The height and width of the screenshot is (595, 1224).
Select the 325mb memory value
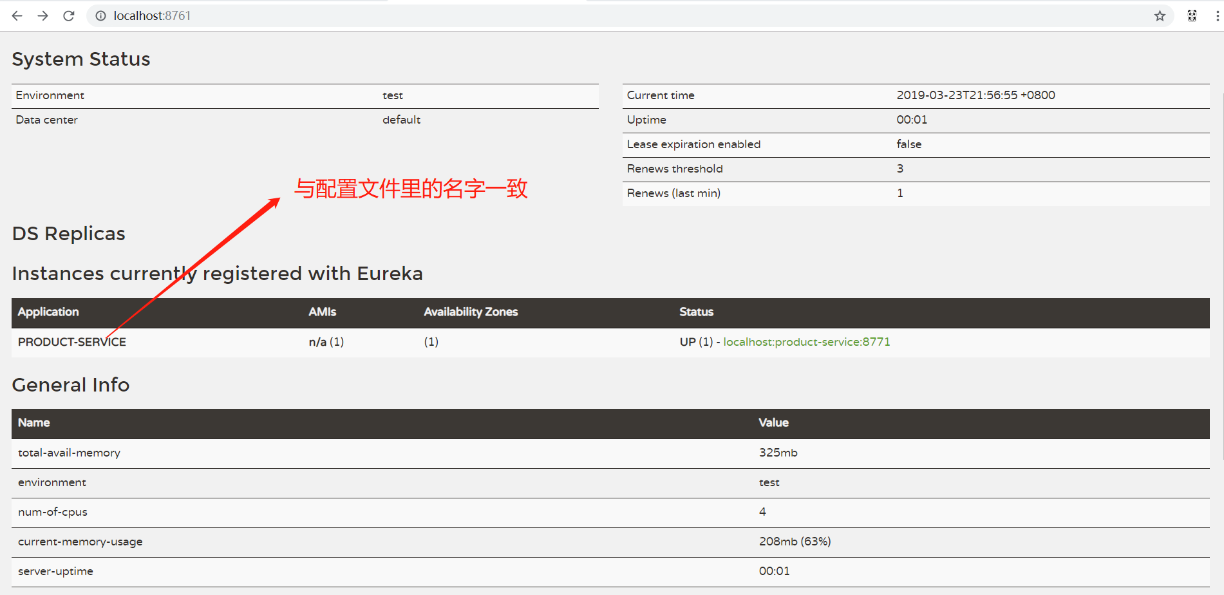pos(778,453)
